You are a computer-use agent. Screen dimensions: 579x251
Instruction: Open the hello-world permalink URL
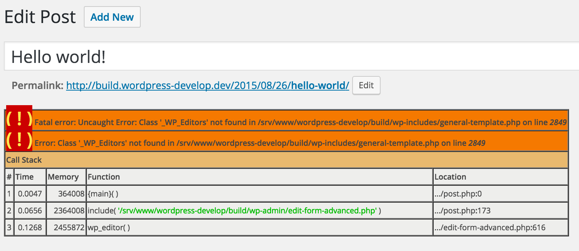pyautogui.click(x=207, y=85)
